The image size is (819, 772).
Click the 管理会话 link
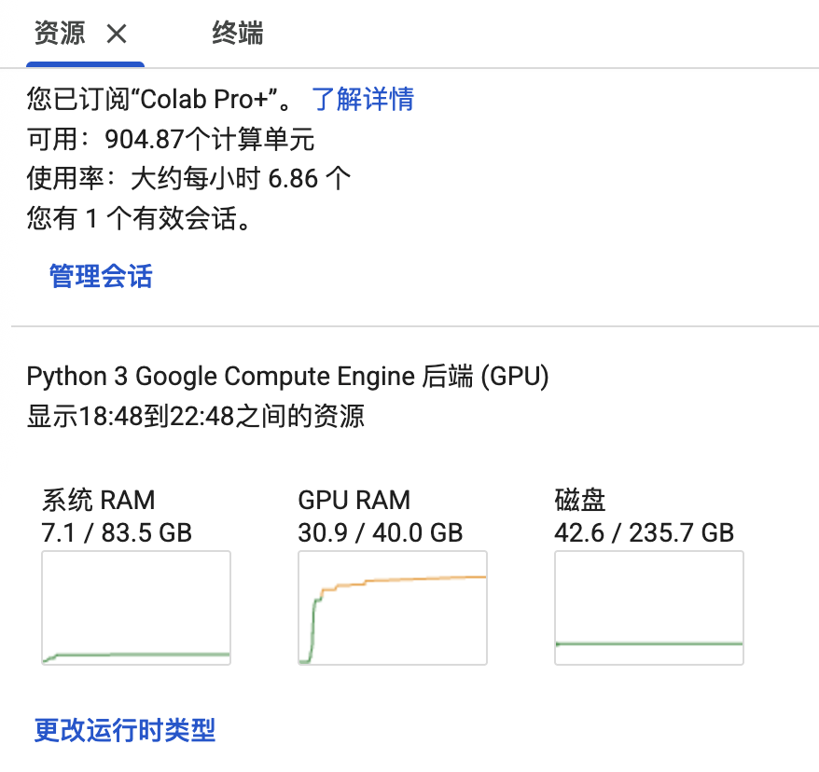click(x=101, y=276)
